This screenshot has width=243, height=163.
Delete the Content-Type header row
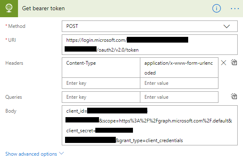click(x=223, y=63)
